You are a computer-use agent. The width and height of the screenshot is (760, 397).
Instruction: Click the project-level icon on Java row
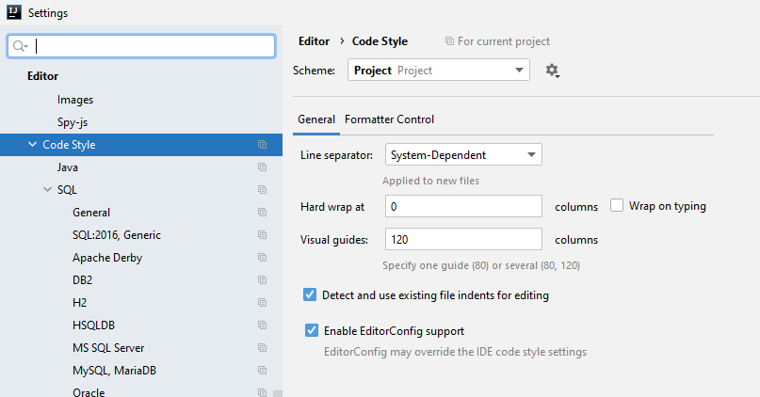click(262, 167)
